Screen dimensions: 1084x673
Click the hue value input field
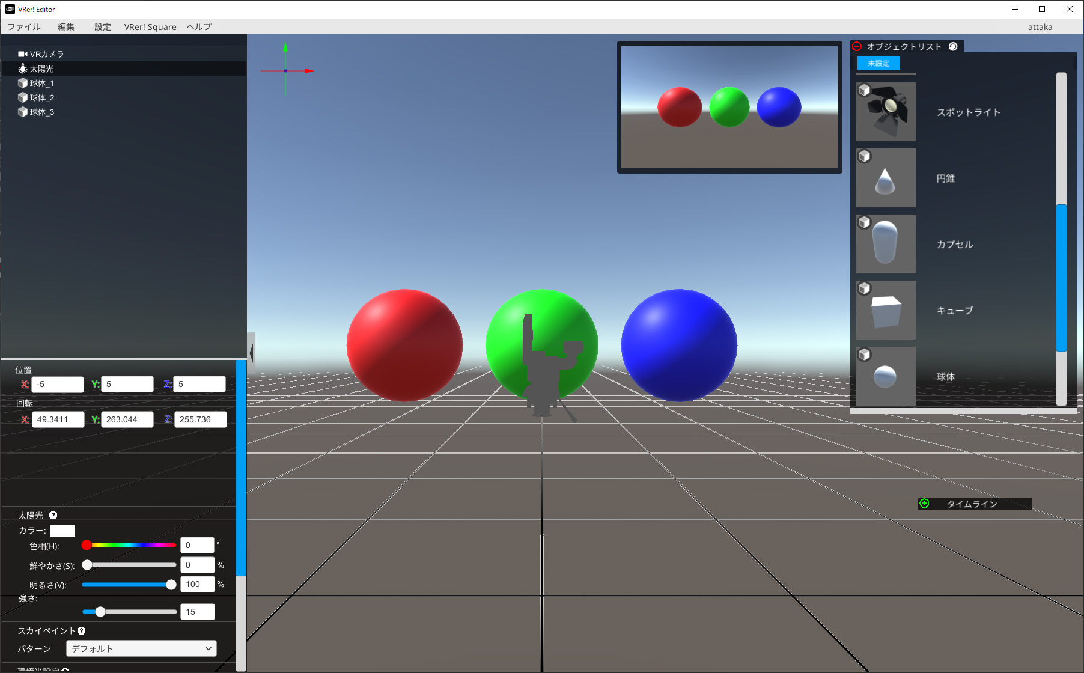tap(197, 545)
